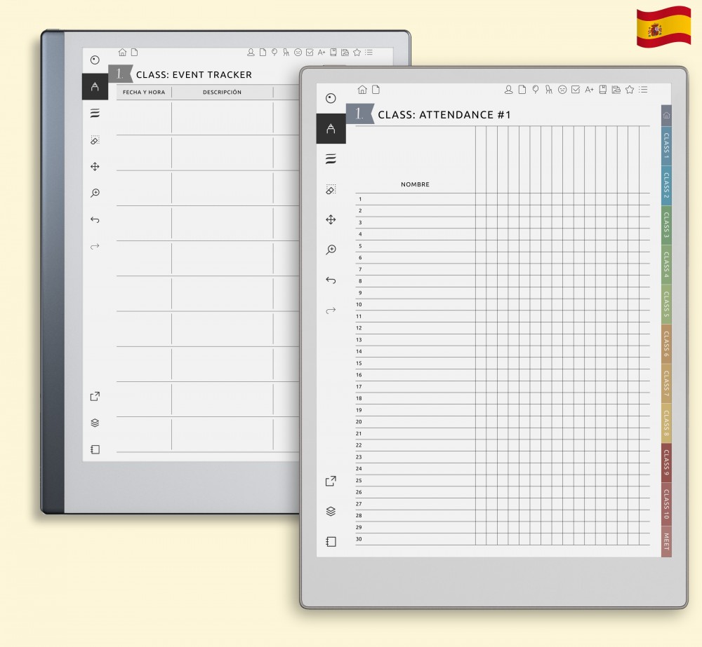Image resolution: width=702 pixels, height=647 pixels.
Task: Open the stroke thickness menu on the front tablet
Action: click(331, 159)
